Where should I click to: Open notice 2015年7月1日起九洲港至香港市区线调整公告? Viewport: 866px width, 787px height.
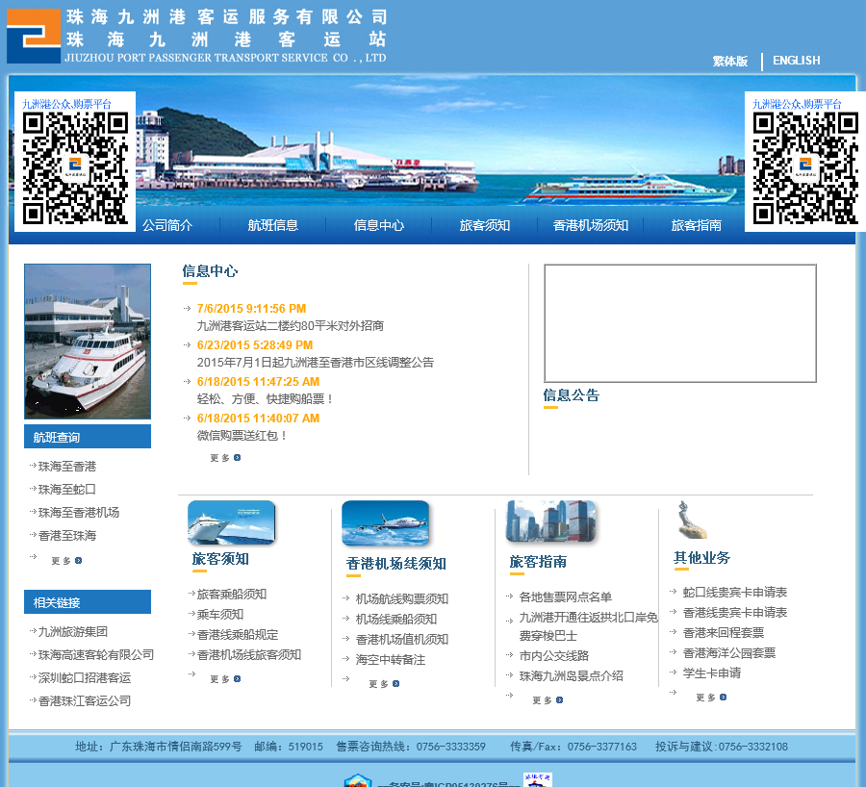pyautogui.click(x=316, y=363)
